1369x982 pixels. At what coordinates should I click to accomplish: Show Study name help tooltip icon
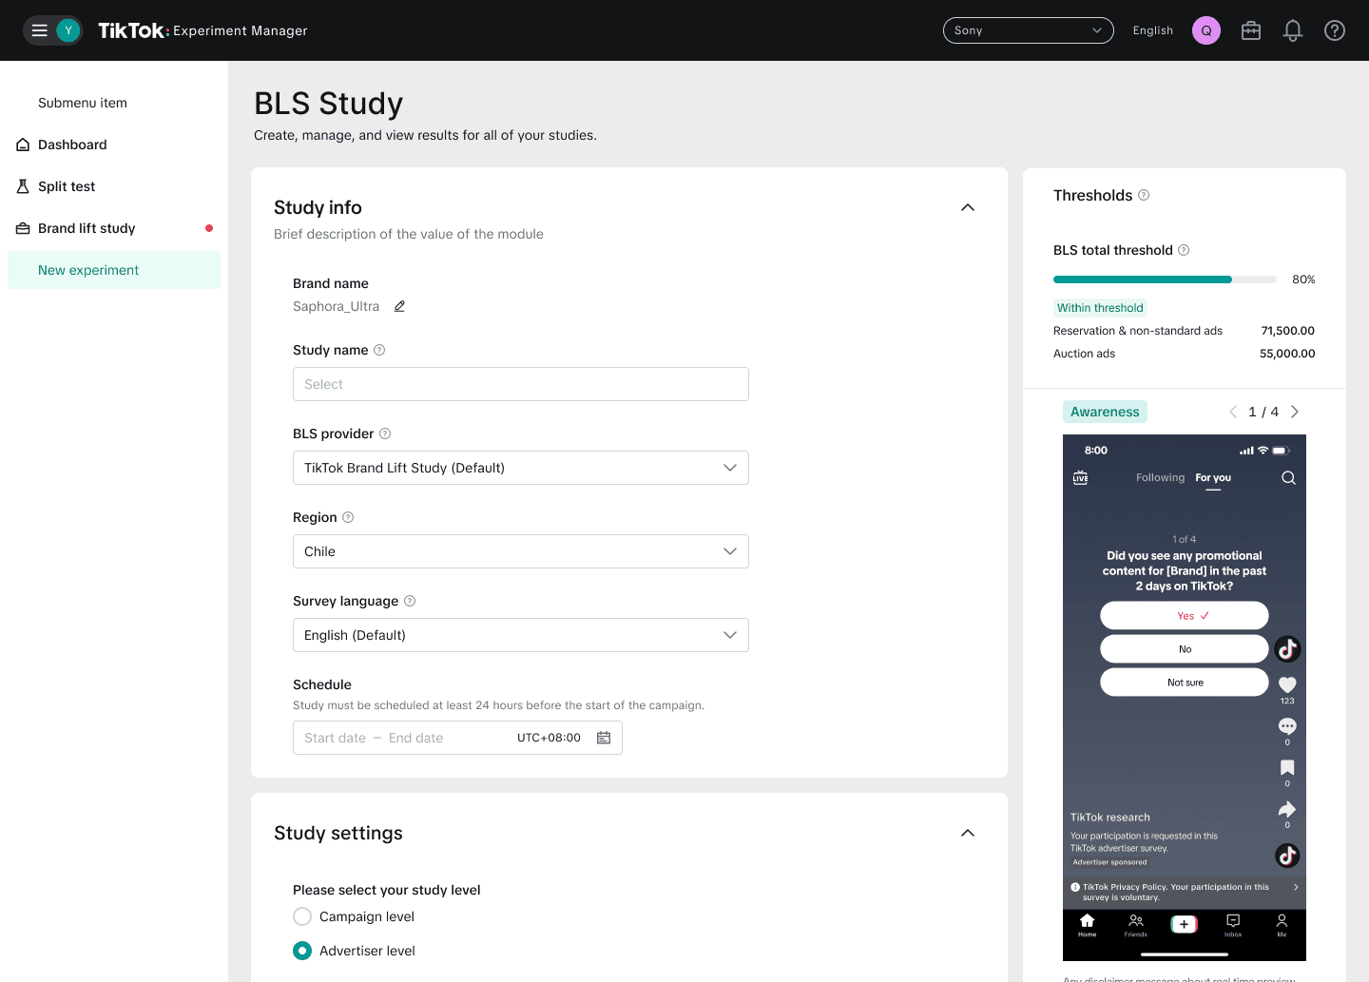tap(379, 350)
